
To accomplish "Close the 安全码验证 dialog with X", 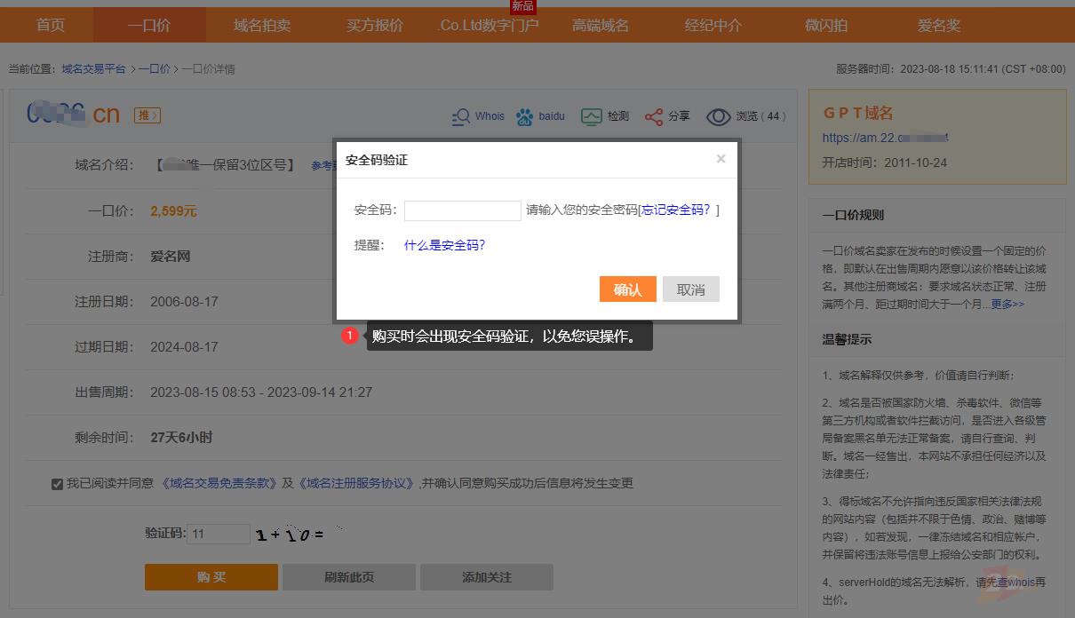I will tap(721, 159).
